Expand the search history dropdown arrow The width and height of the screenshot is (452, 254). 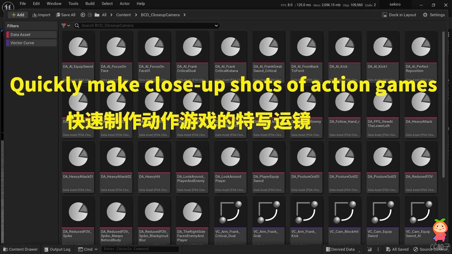[216, 25]
